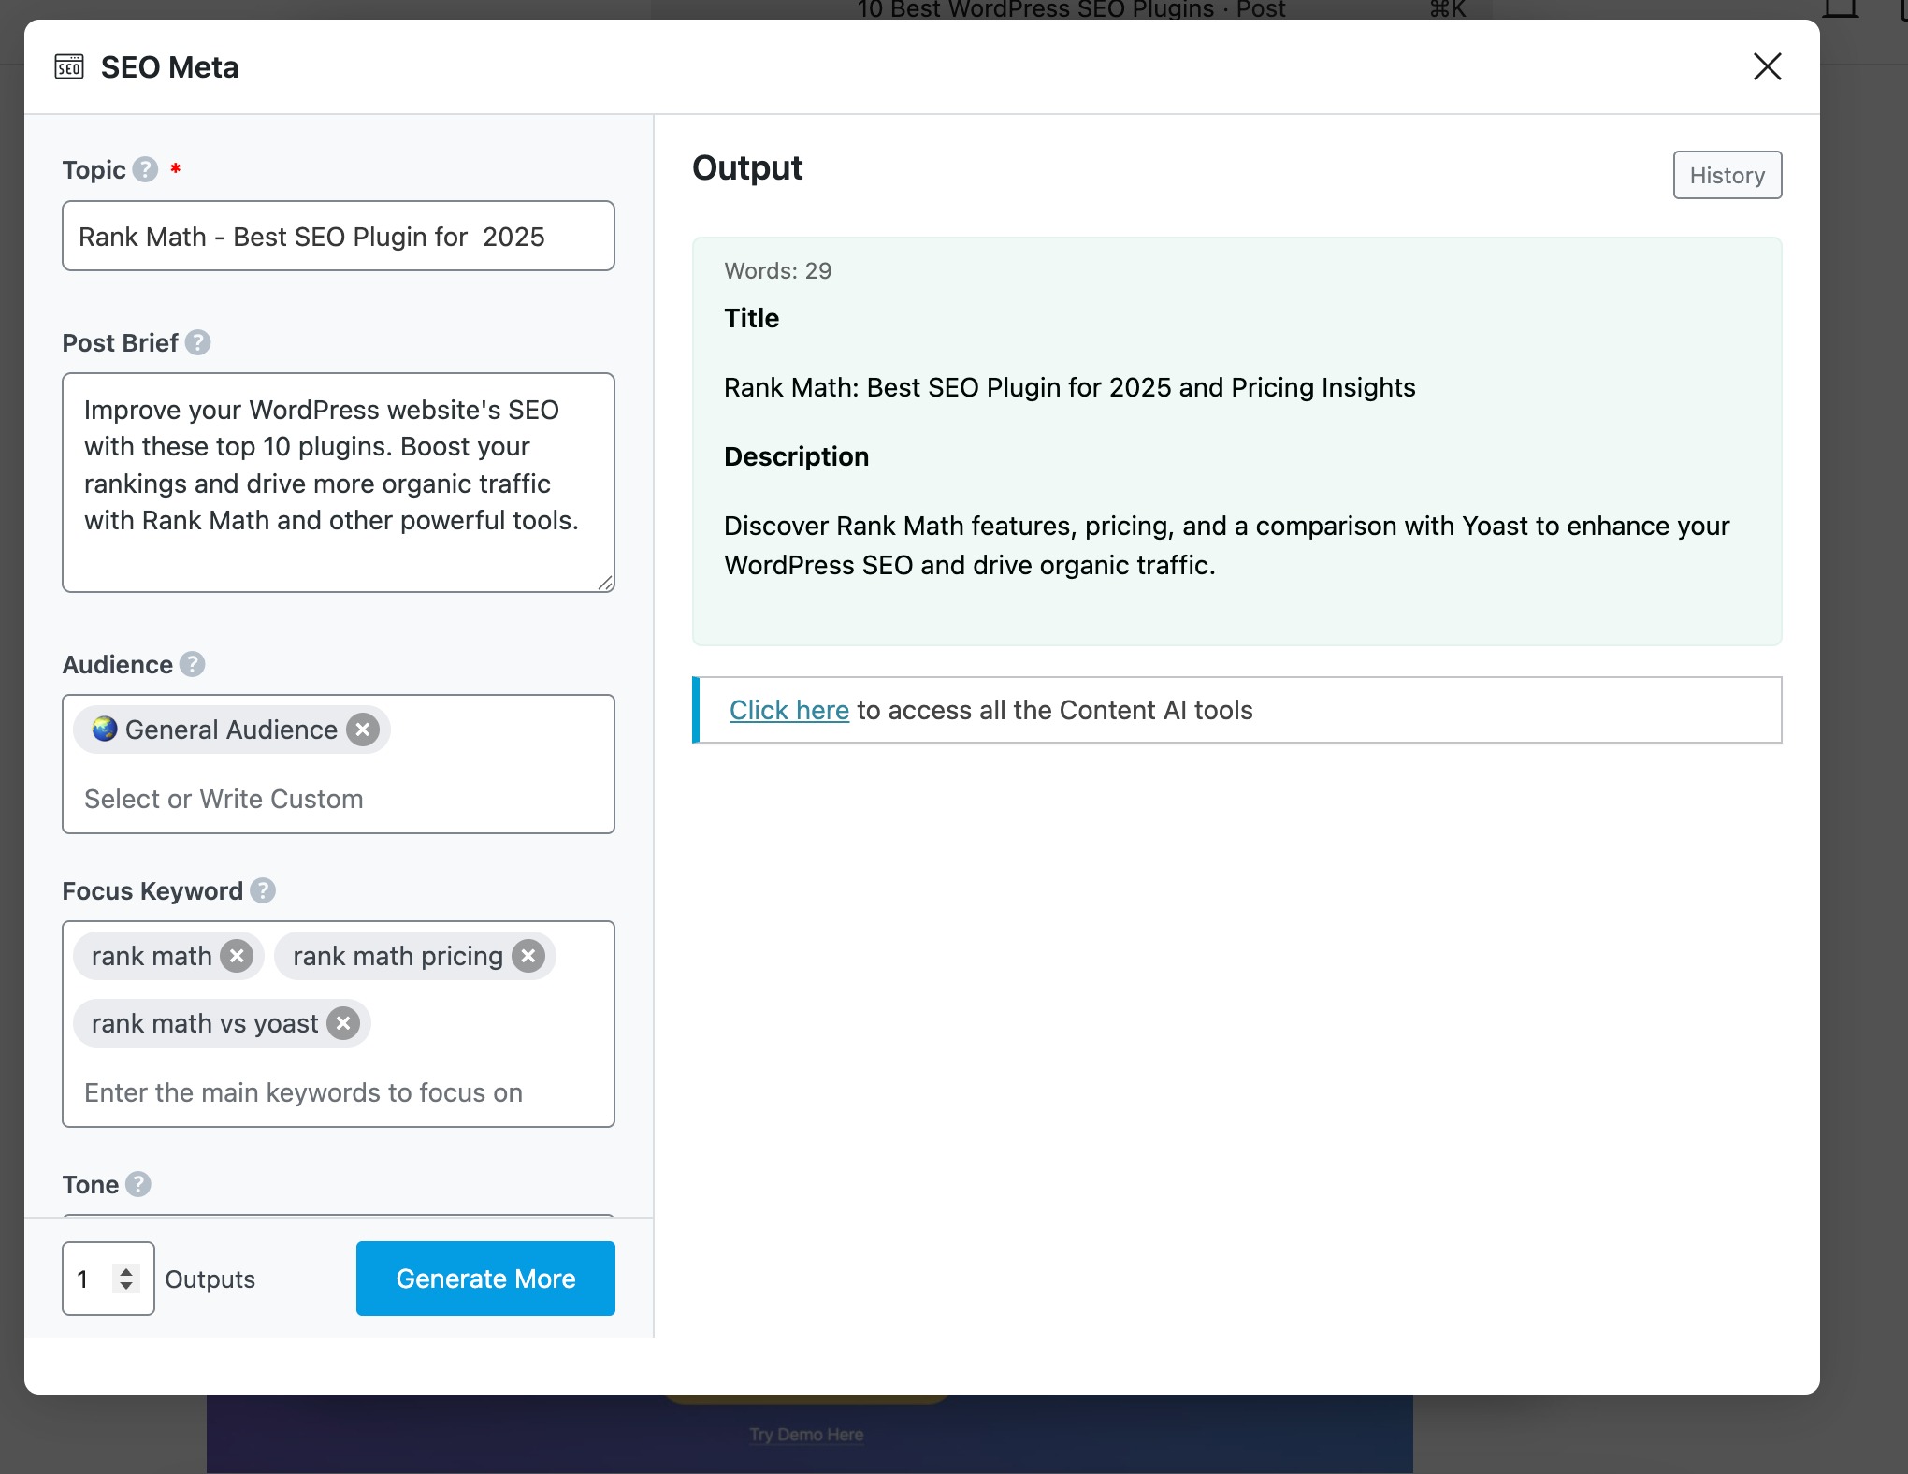This screenshot has height=1474, width=1908.
Task: Remove the 'rank math vs yoast' keyword
Action: [343, 1023]
